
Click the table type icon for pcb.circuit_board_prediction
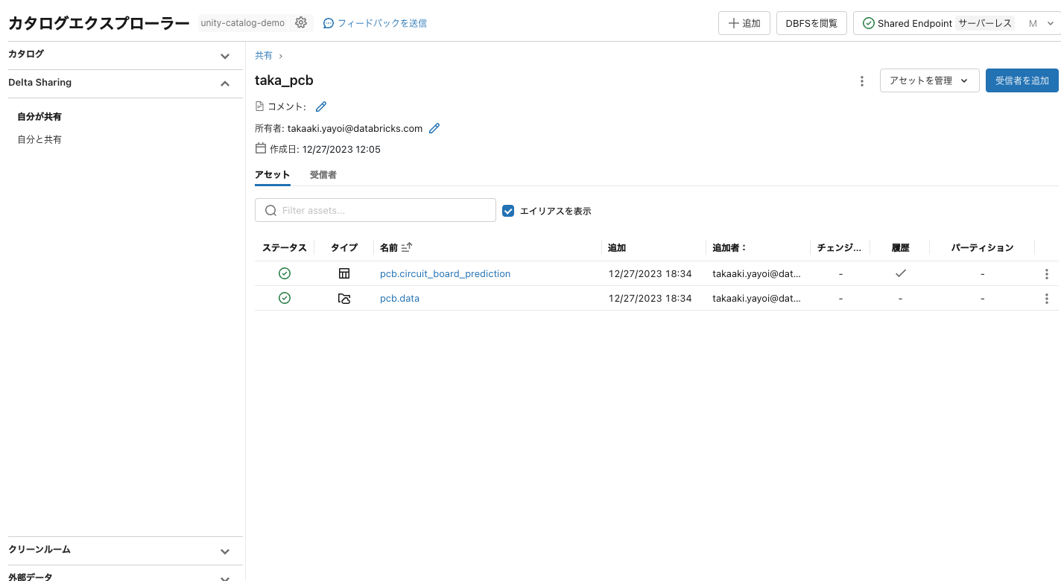tap(343, 273)
